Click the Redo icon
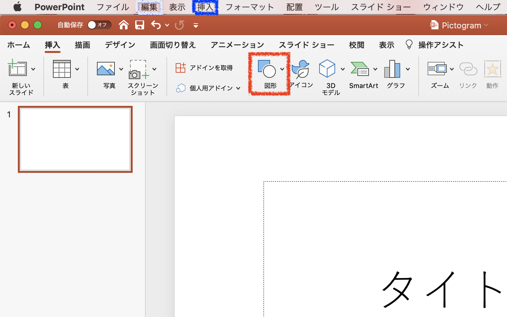Image resolution: width=507 pixels, height=317 pixels. [180, 25]
